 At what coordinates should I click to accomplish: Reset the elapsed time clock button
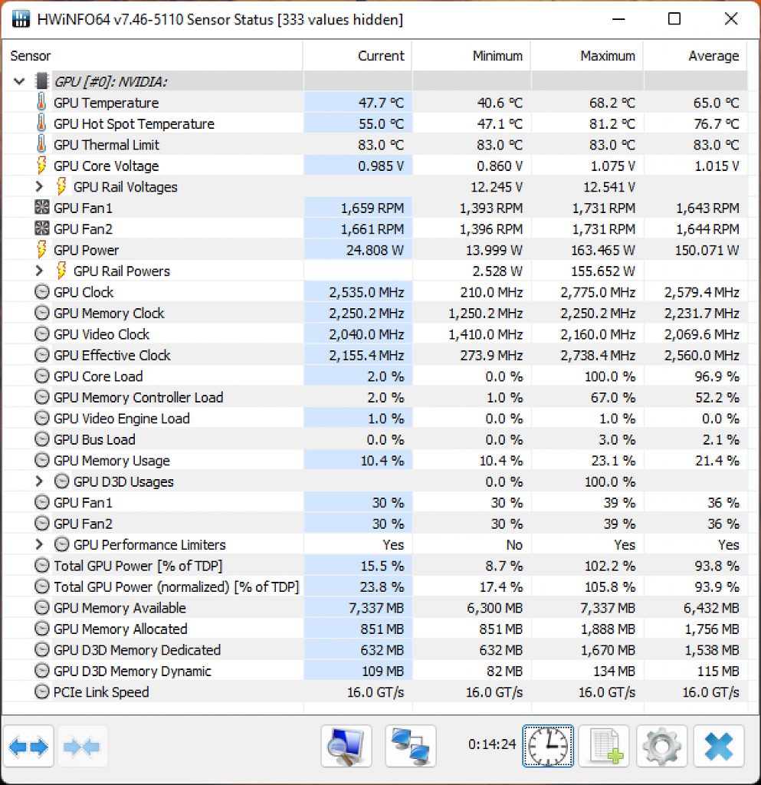pos(548,747)
